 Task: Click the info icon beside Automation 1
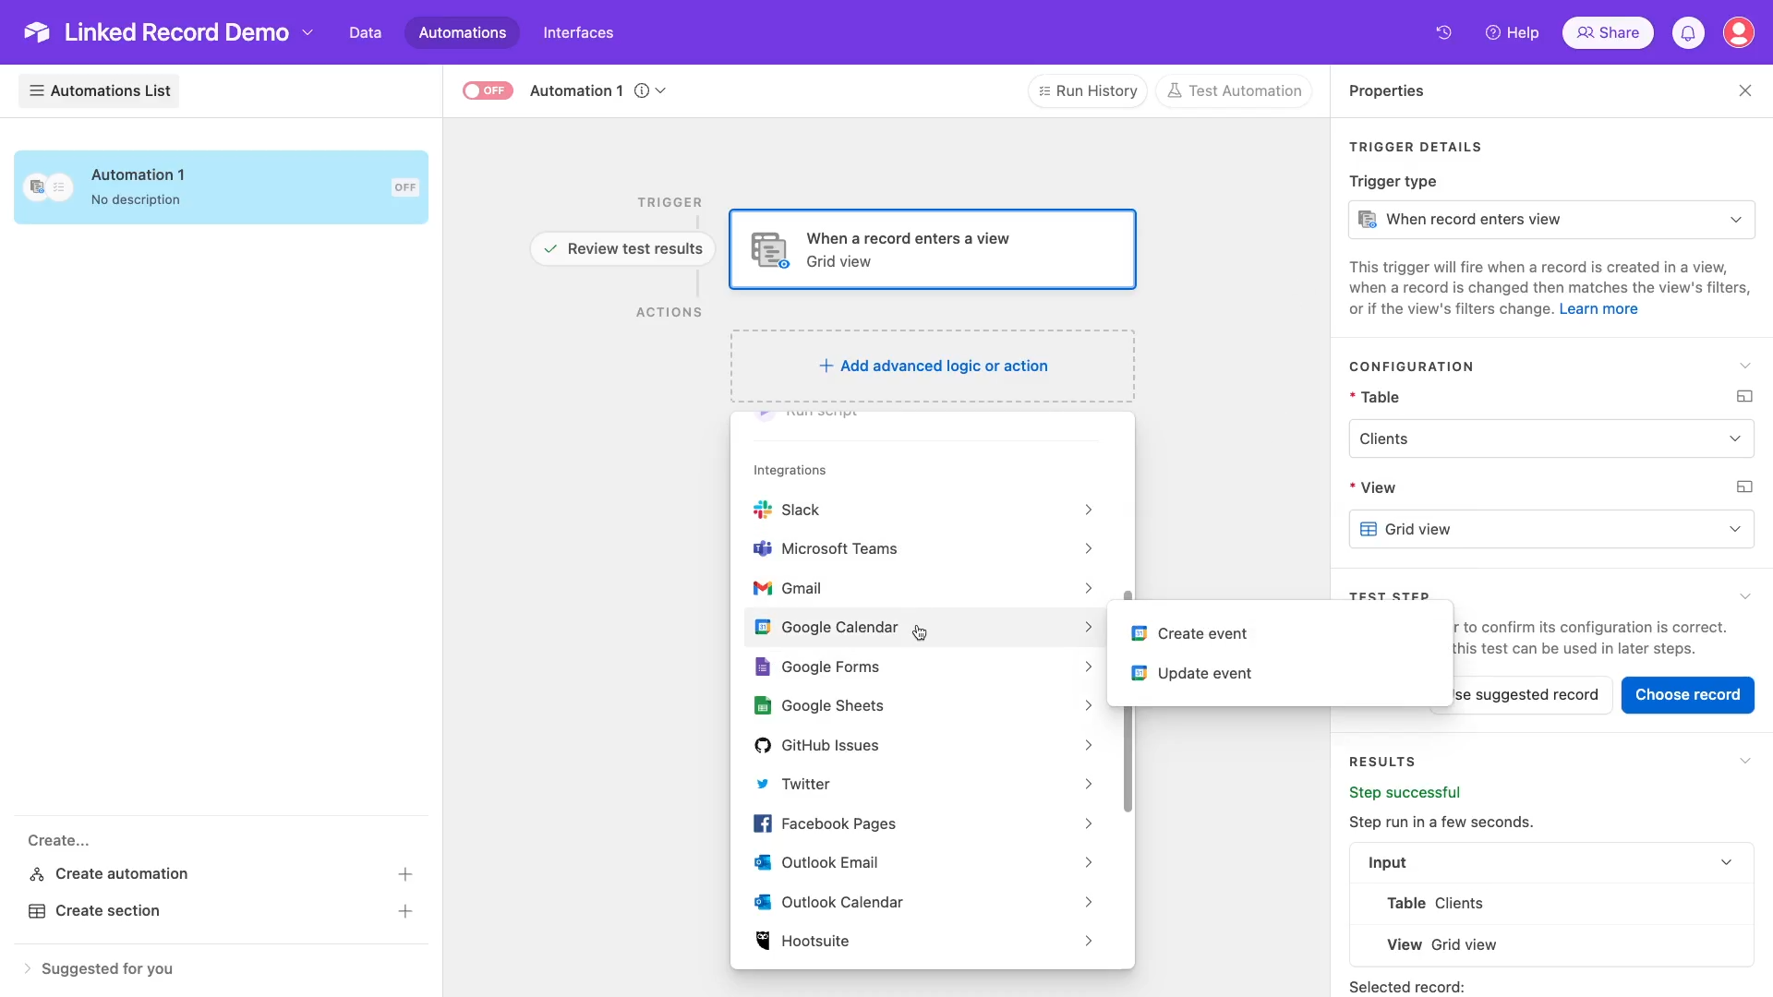[x=642, y=90]
